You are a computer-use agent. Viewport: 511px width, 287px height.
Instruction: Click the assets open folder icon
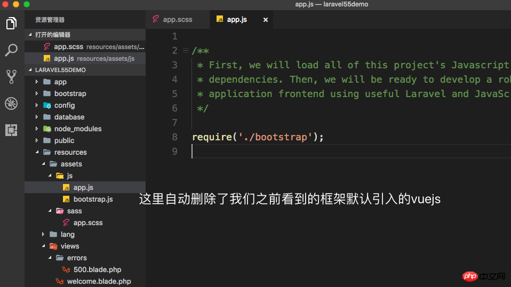[x=53, y=164]
